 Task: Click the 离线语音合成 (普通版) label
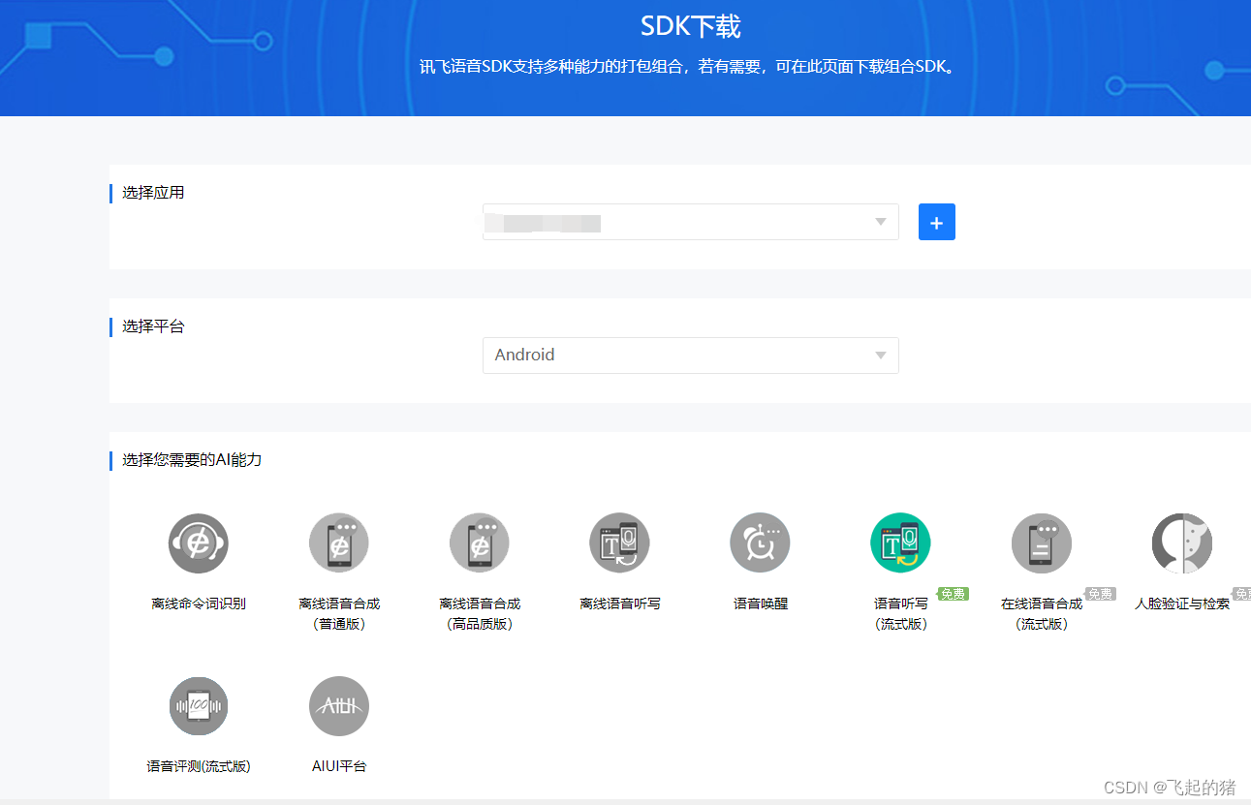click(x=339, y=614)
